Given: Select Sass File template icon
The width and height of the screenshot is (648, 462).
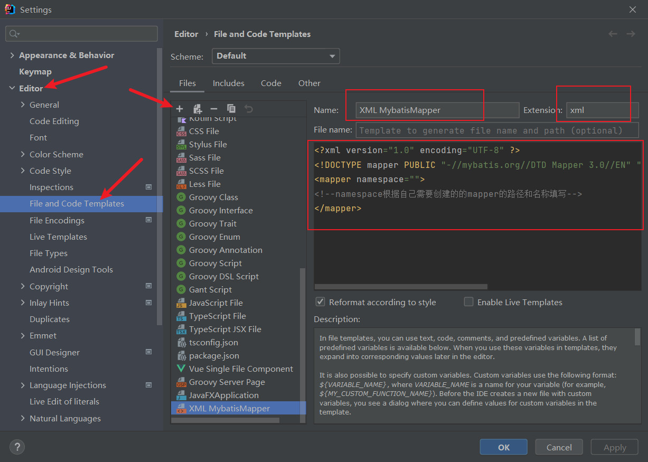Looking at the screenshot, I should (x=181, y=158).
